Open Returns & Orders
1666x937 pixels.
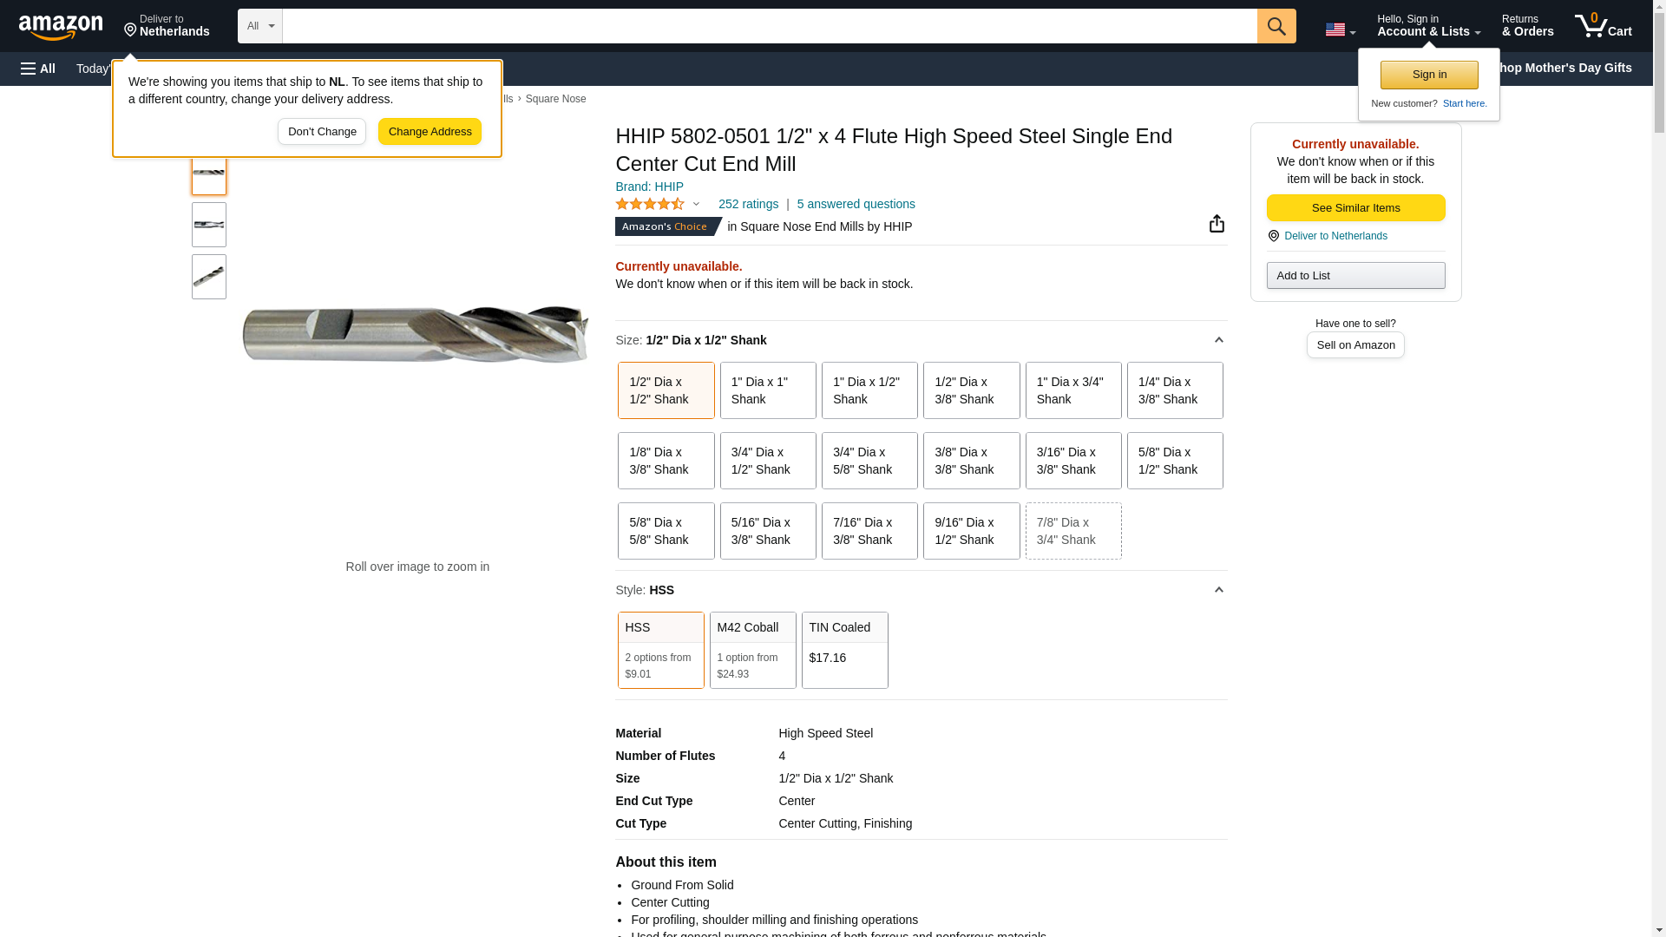tap(1527, 26)
